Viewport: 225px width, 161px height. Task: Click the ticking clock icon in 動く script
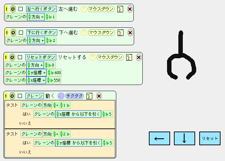pos(61,96)
